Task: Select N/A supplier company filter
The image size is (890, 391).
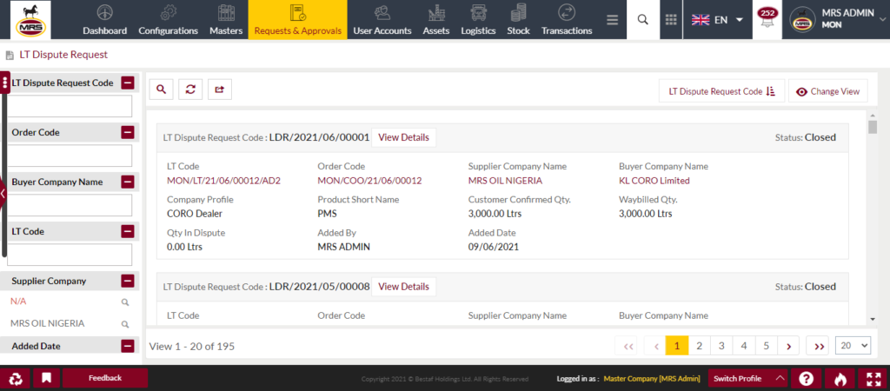Action: (x=18, y=302)
